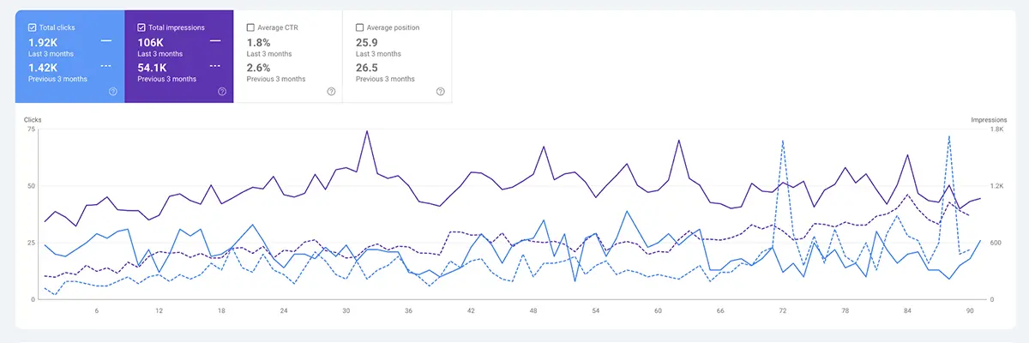The width and height of the screenshot is (1029, 343).
Task: Click solid line legend beside 106K impressions
Action: (x=214, y=40)
